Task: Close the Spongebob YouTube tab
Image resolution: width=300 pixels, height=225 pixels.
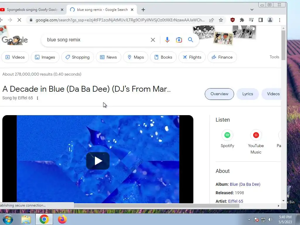Action: (62, 10)
